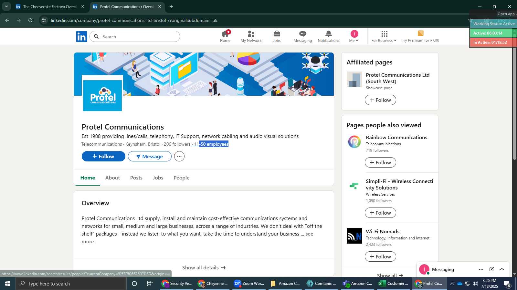Open Cortana circle icon
The width and height of the screenshot is (517, 290).
pyautogui.click(x=134, y=284)
